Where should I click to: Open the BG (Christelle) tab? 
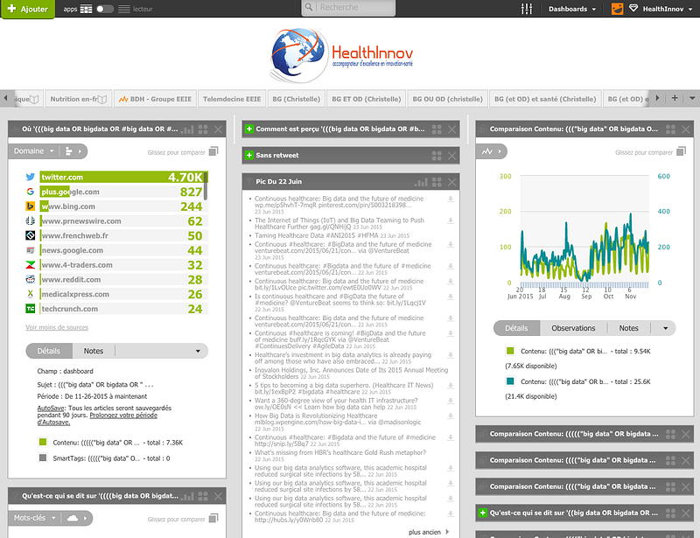pos(297,99)
